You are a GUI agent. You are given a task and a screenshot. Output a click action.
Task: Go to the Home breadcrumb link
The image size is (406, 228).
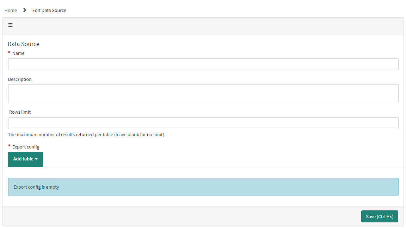tap(11, 10)
